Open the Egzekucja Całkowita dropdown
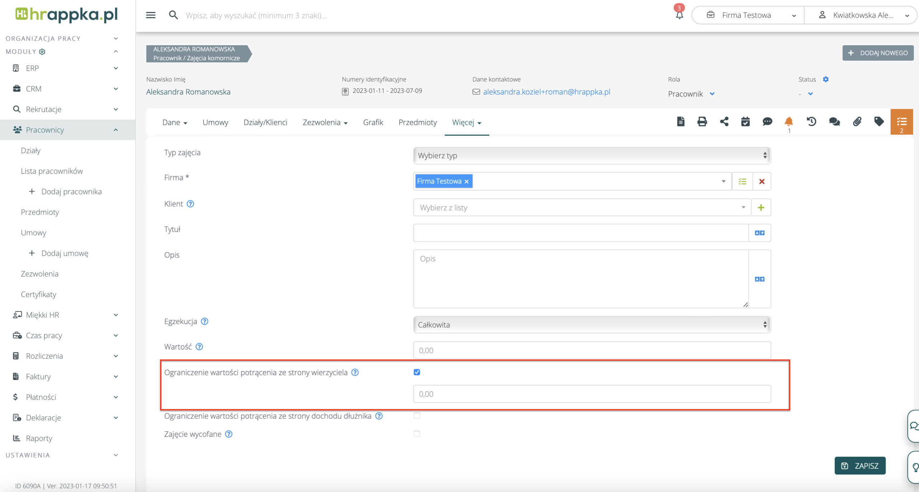 click(x=592, y=324)
